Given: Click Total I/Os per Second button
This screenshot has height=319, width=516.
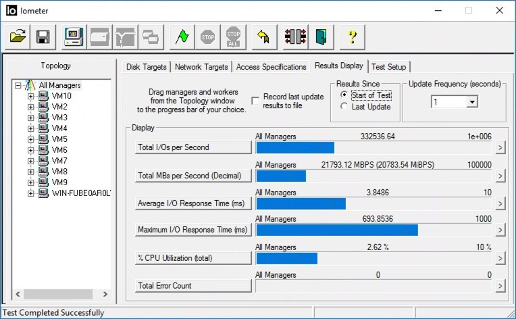Looking at the screenshot, I should [x=193, y=147].
